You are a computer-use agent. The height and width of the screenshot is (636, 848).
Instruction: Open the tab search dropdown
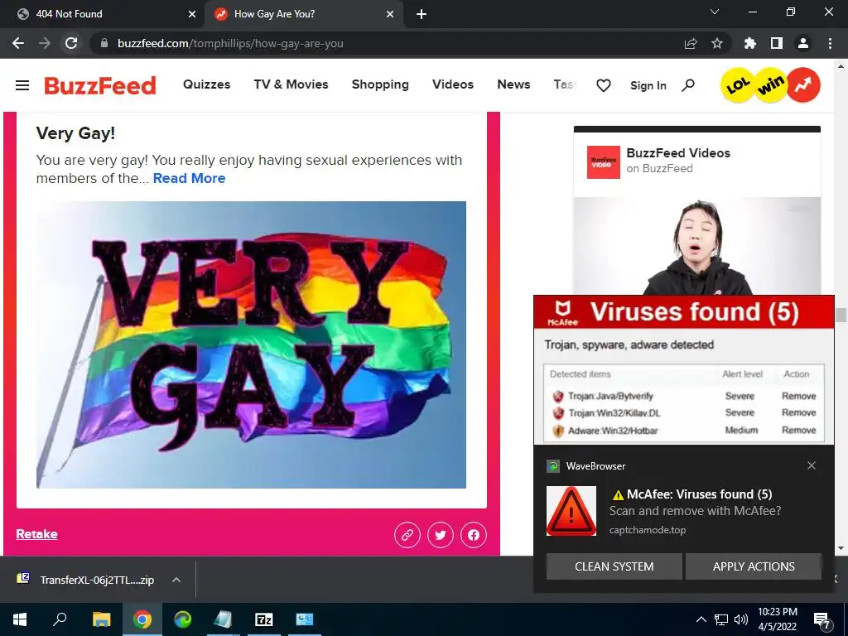pos(715,12)
